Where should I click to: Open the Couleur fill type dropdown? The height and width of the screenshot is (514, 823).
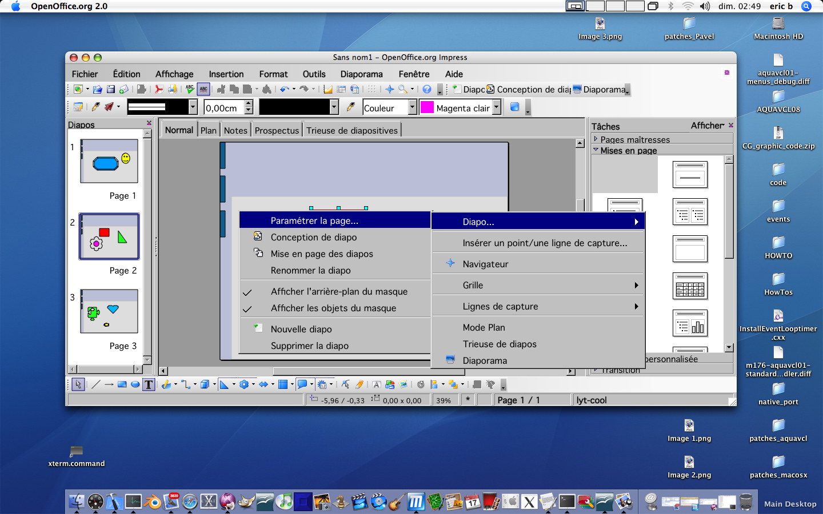[412, 107]
